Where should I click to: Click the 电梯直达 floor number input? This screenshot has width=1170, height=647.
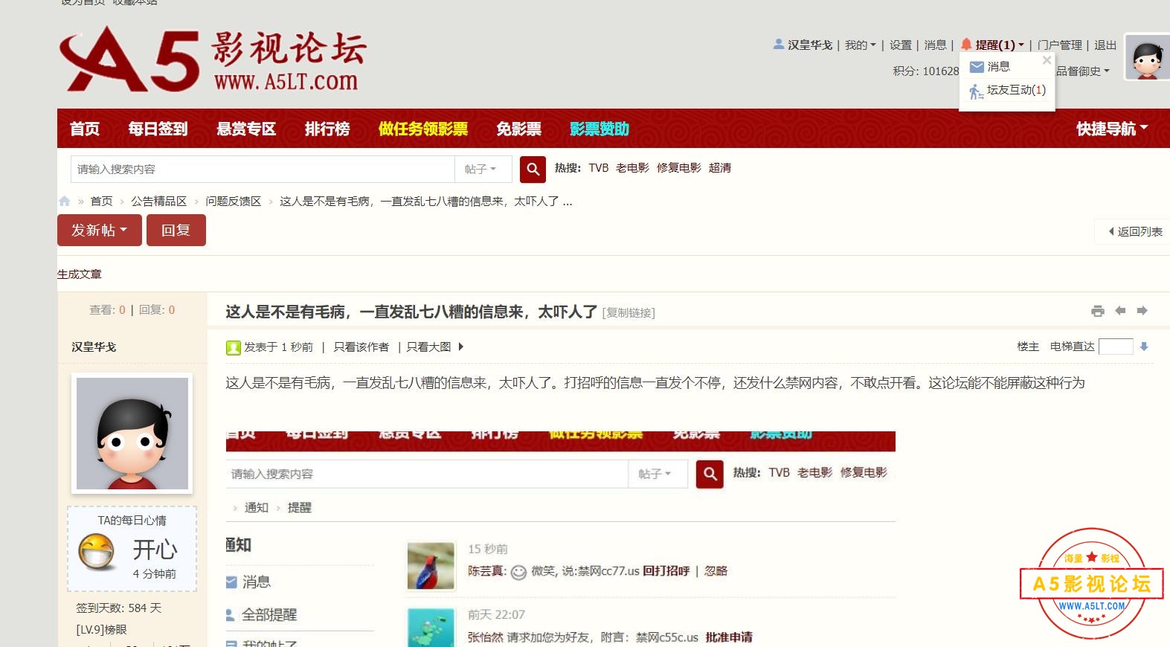point(1116,347)
